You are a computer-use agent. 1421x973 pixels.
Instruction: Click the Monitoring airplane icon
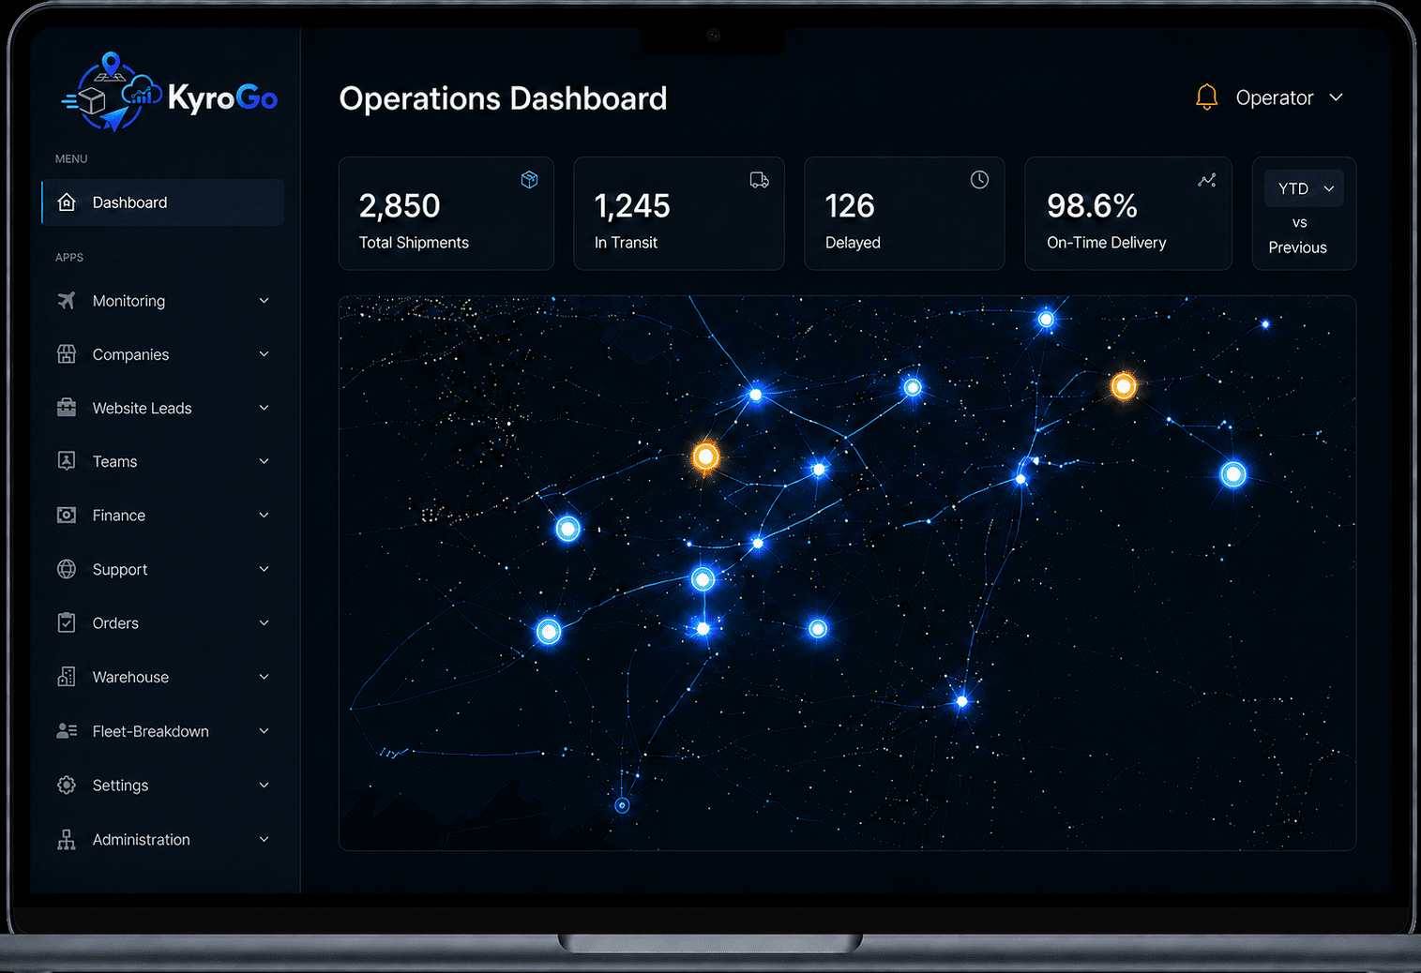pyautogui.click(x=67, y=301)
